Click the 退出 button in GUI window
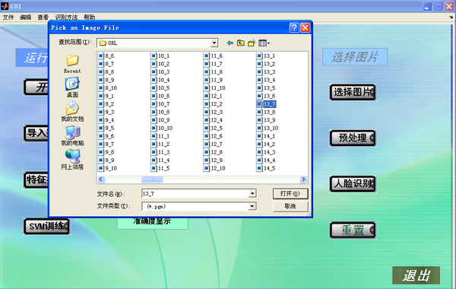456x289 pixels. tap(416, 275)
